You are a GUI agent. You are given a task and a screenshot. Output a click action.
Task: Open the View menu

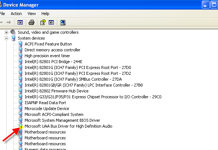point(32,14)
